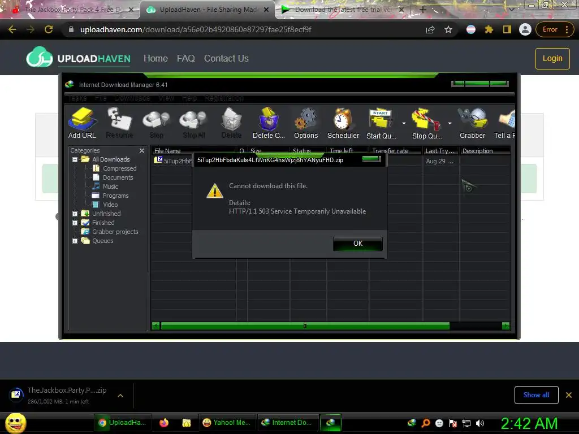This screenshot has width=579, height=434.
Task: Expand the Queues category
Action: tap(75, 241)
